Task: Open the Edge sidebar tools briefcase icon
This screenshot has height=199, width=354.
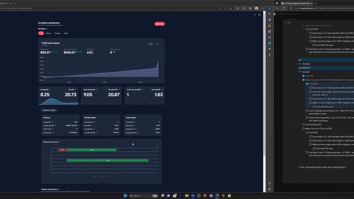Action: pos(269,26)
